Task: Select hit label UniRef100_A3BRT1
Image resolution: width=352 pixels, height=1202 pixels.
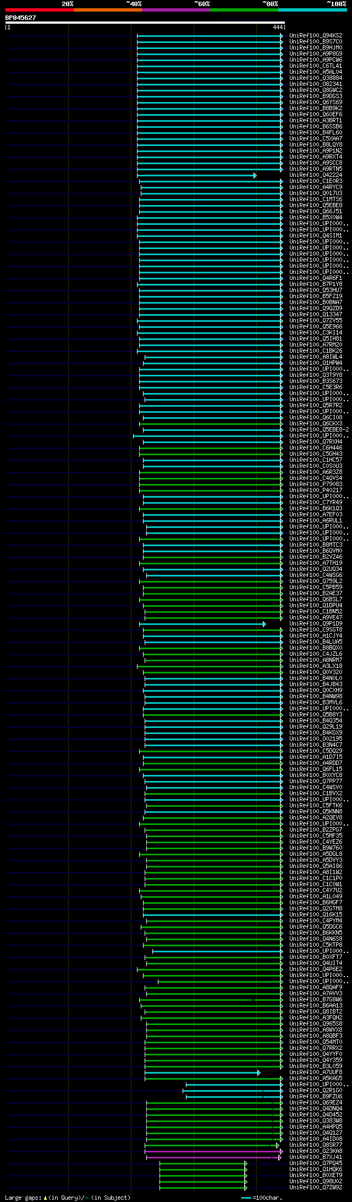Action: [x=316, y=120]
